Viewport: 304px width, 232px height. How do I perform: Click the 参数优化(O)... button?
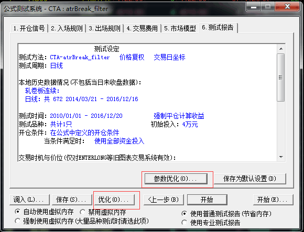[176, 179]
